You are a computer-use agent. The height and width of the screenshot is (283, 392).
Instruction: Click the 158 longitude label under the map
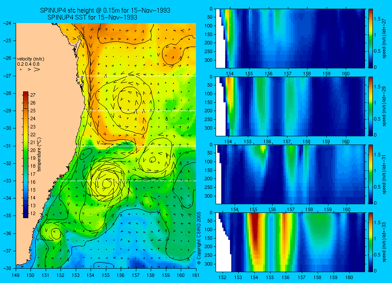coord(151,275)
